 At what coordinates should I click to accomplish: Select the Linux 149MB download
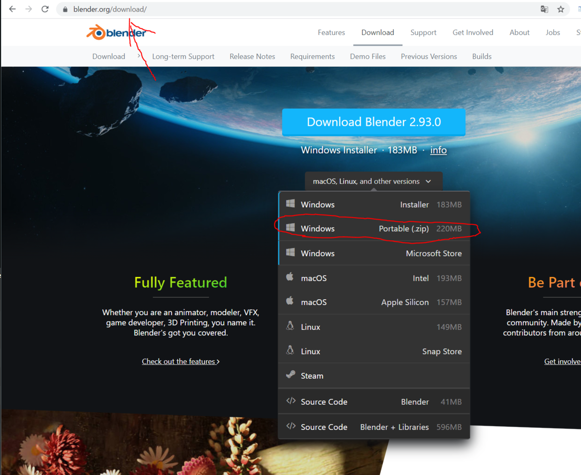[374, 327]
